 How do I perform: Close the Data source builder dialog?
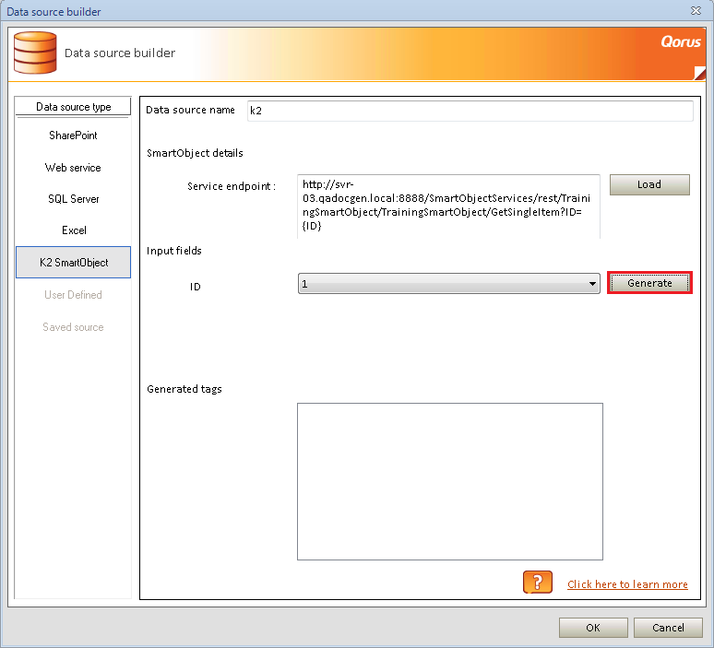click(x=696, y=10)
